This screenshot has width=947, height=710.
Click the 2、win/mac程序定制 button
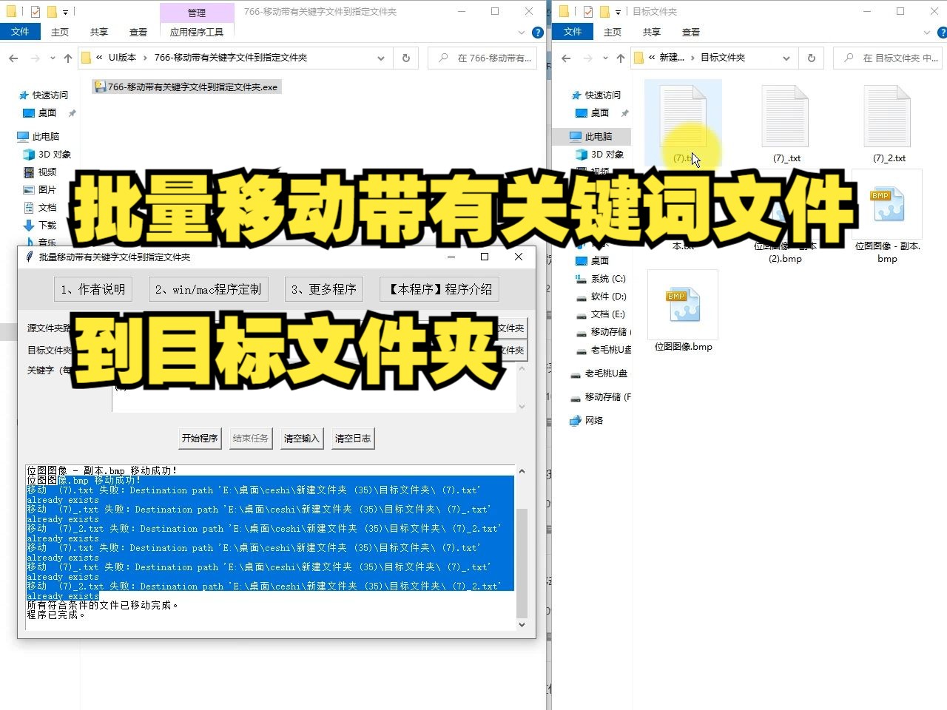[x=208, y=289]
